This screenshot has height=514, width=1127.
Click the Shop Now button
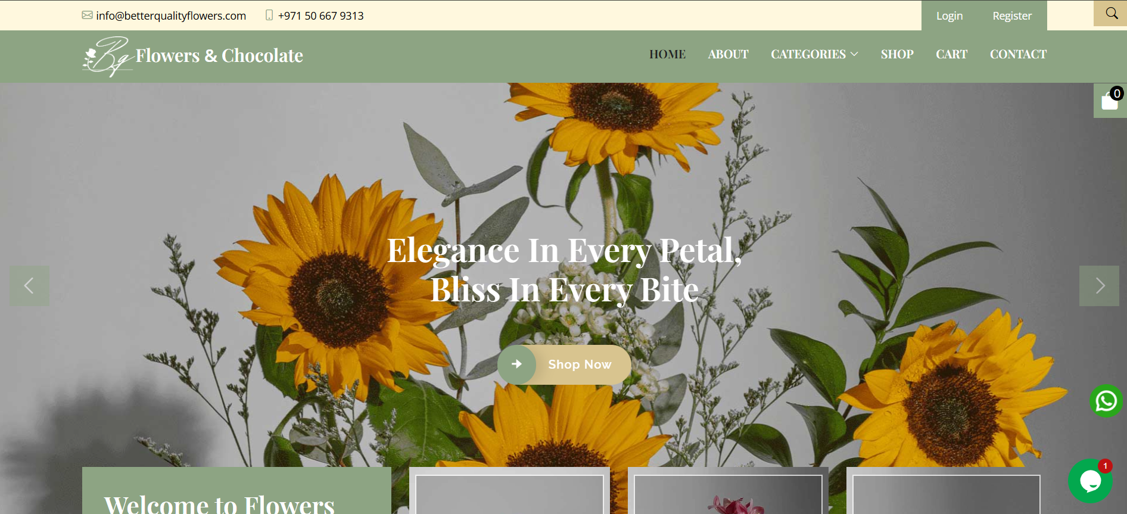tap(564, 365)
